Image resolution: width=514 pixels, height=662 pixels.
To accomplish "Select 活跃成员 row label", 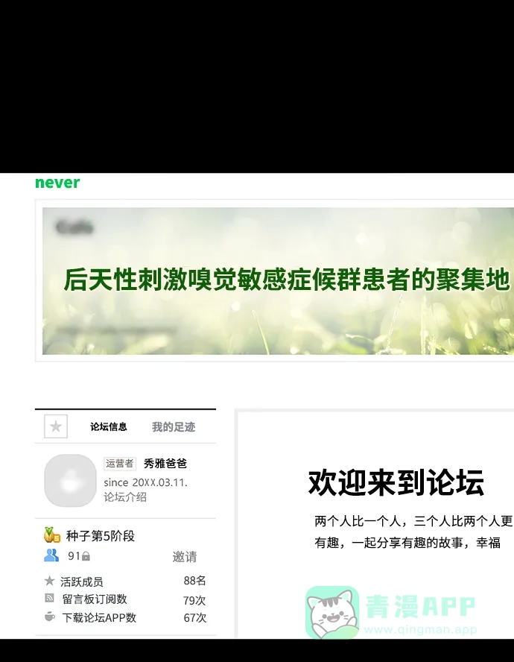I will [x=82, y=581].
